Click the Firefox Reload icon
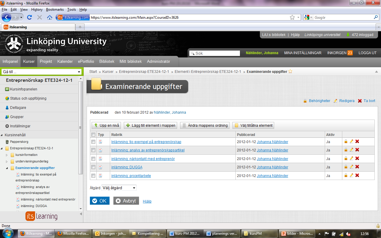The image size is (381, 238). (29, 17)
